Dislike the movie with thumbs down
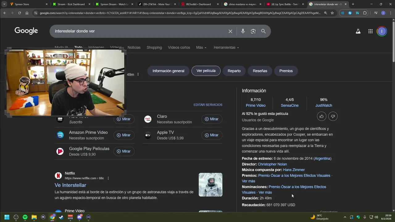 (333, 116)
